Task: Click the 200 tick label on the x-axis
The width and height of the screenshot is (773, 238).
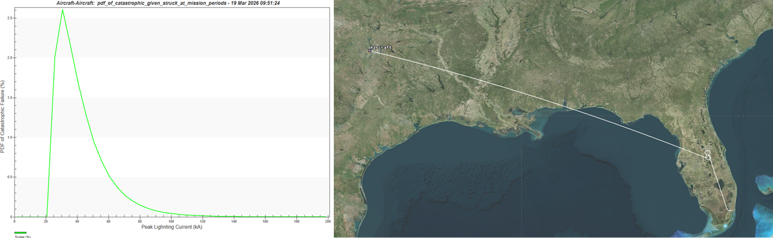Action: pyautogui.click(x=328, y=222)
